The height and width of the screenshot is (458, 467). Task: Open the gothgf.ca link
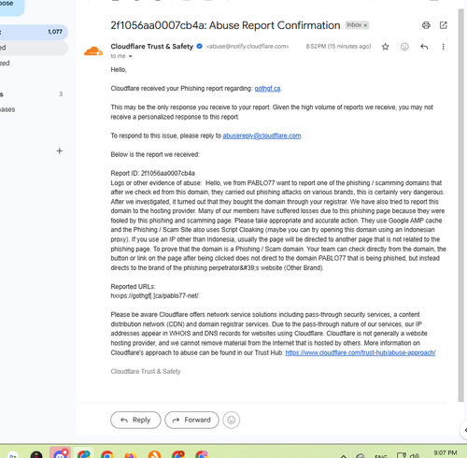[x=267, y=89]
